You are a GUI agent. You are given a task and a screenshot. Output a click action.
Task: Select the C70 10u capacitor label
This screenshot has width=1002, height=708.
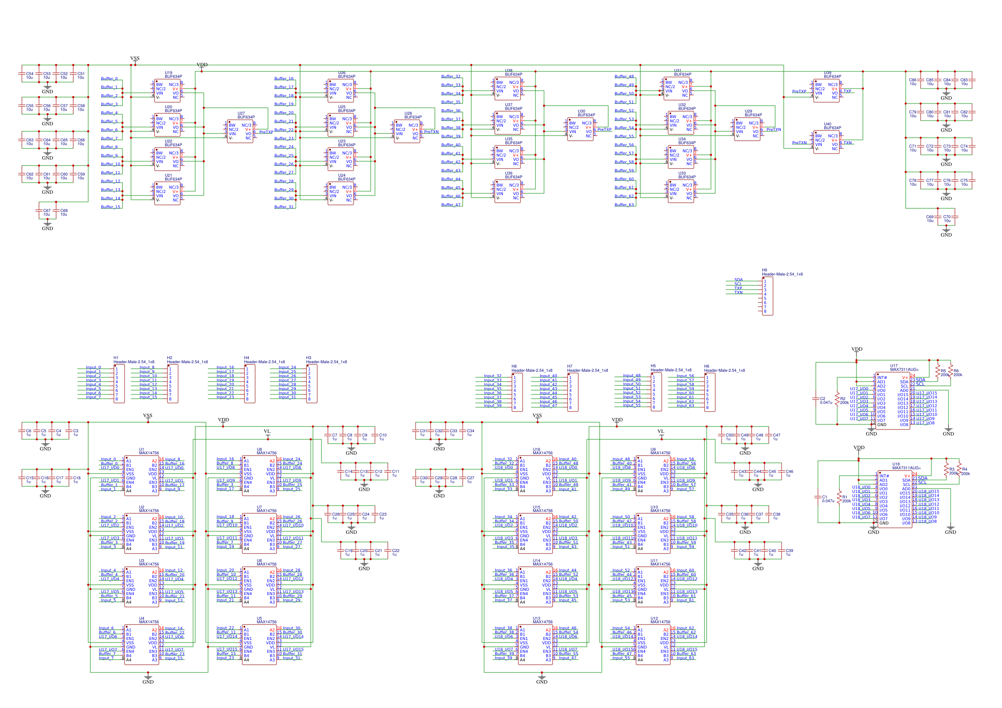[947, 219]
